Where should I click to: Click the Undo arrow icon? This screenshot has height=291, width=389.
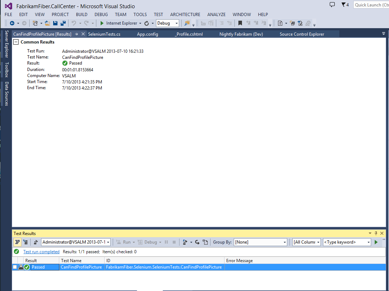pos(74,23)
